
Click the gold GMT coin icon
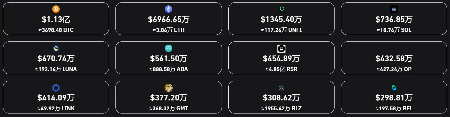click(x=169, y=88)
